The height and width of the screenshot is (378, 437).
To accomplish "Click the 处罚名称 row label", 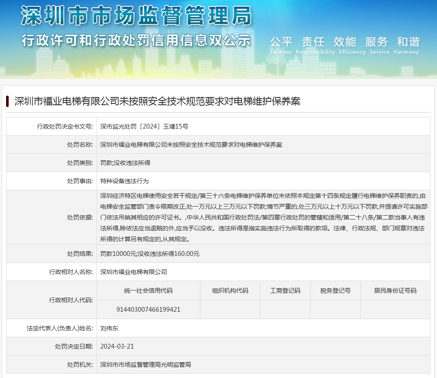I will pyautogui.click(x=80, y=145).
